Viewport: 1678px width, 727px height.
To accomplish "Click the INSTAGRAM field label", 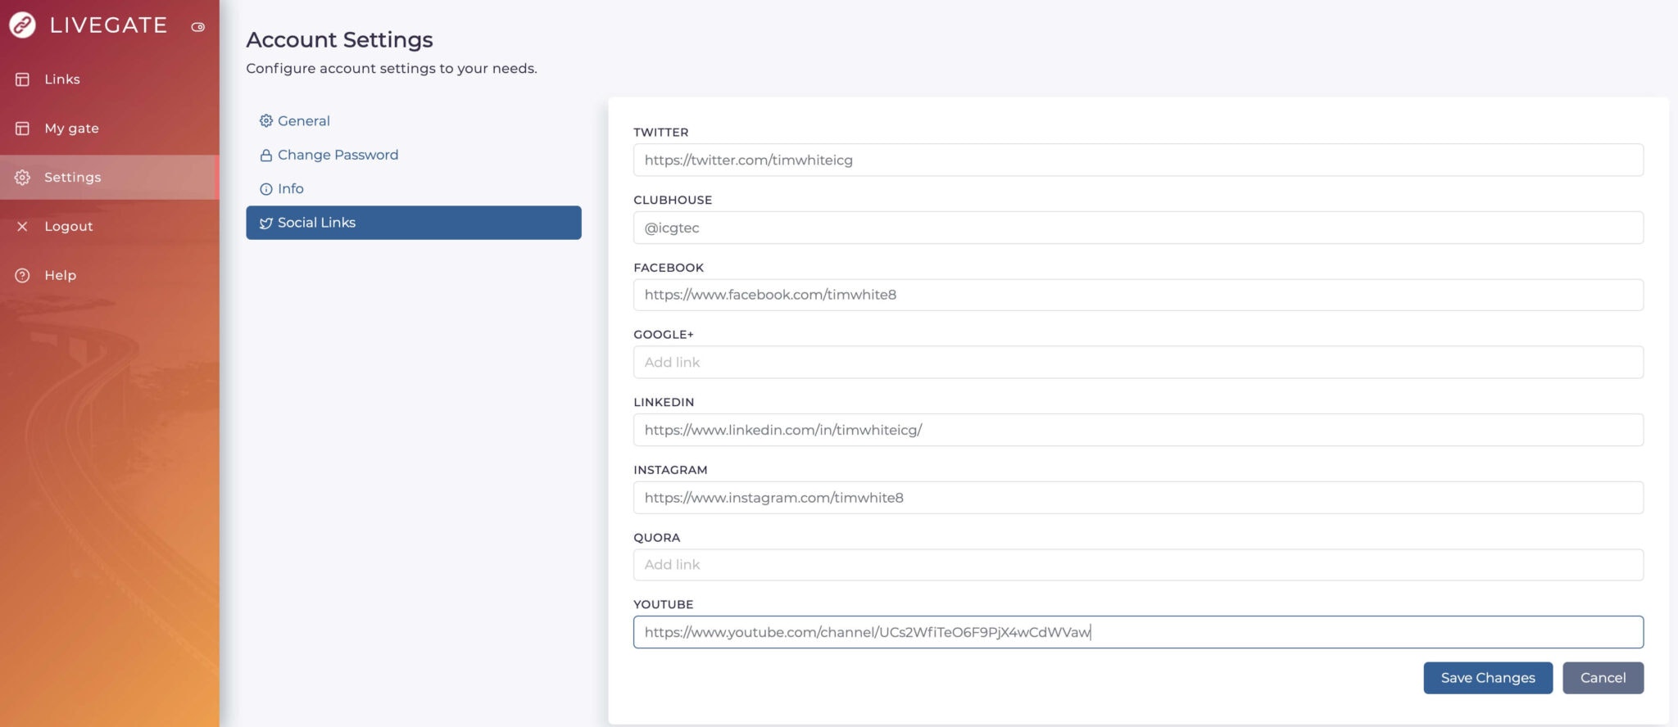I will (x=670, y=470).
